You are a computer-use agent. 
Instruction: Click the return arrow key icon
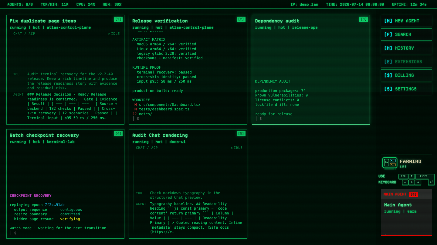(431, 181)
